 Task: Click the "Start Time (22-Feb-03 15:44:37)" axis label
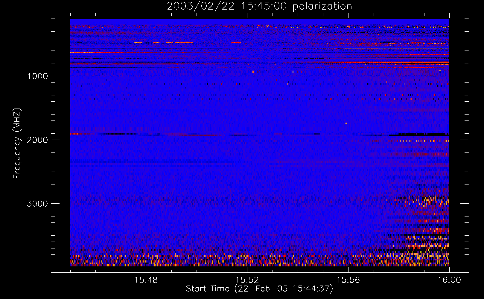(259, 289)
